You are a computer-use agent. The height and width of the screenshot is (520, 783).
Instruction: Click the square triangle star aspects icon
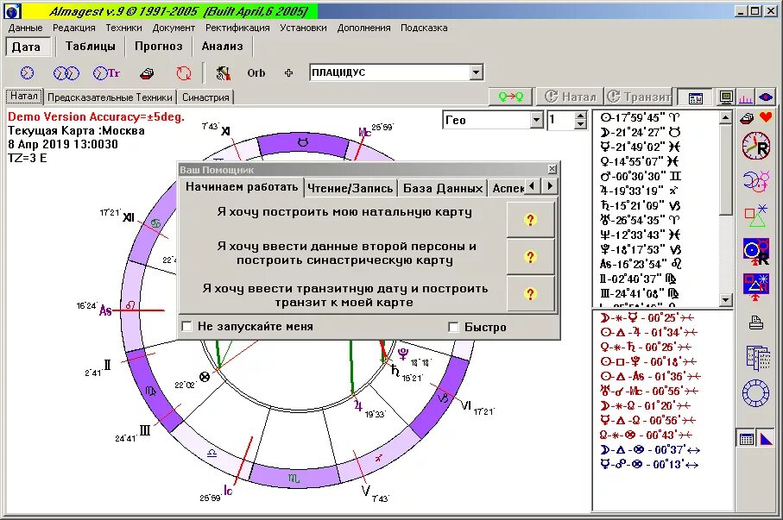pyautogui.click(x=756, y=216)
